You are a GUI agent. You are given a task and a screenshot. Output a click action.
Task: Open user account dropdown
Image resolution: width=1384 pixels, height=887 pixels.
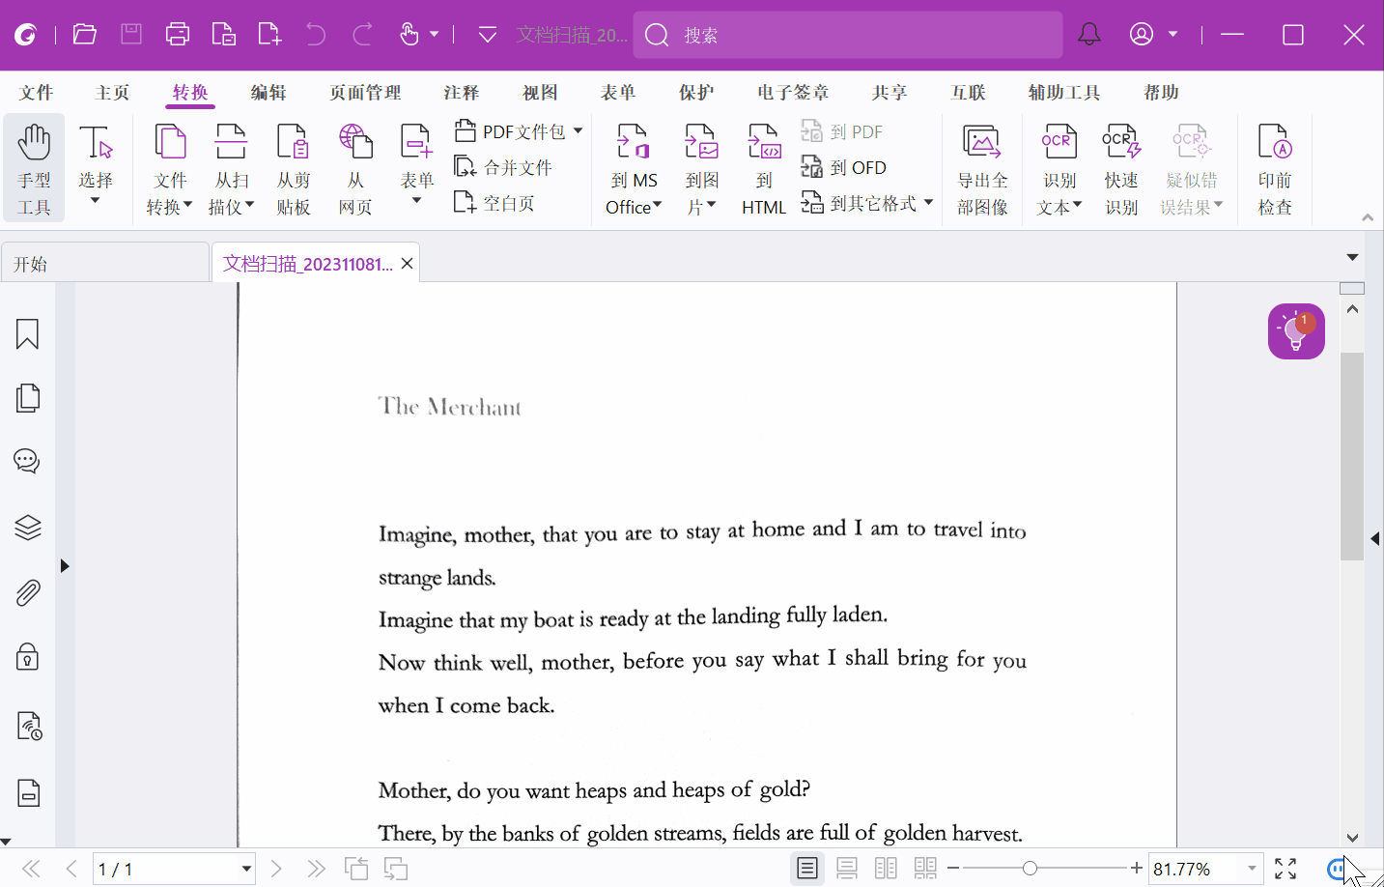coord(1173,35)
